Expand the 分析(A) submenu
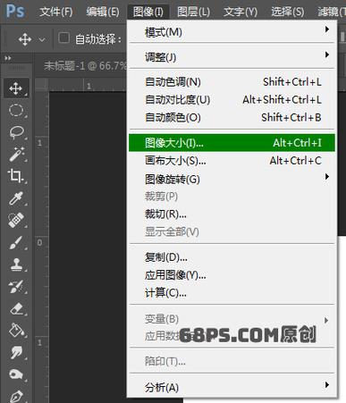346x403 pixels. pos(232,387)
